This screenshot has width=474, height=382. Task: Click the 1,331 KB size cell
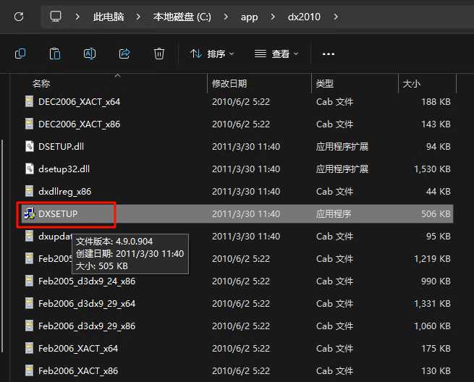tap(432, 304)
